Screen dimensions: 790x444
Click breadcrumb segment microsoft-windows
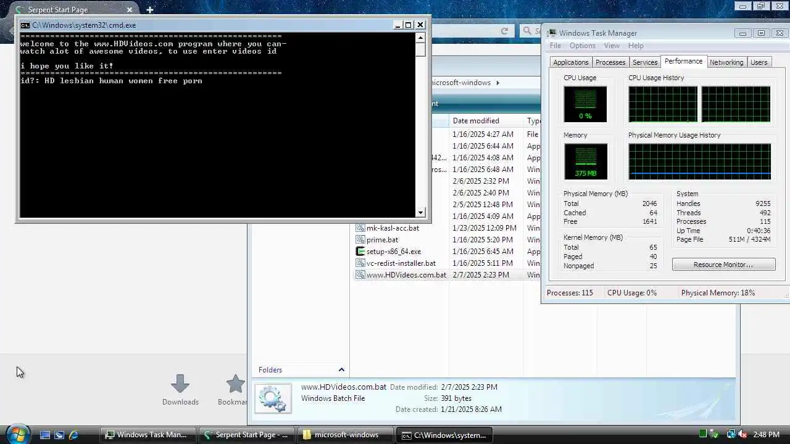(461, 83)
